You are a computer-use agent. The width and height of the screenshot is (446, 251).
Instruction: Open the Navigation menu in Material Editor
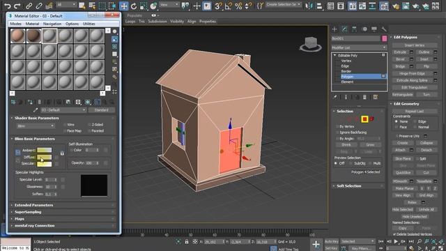tap(52, 24)
